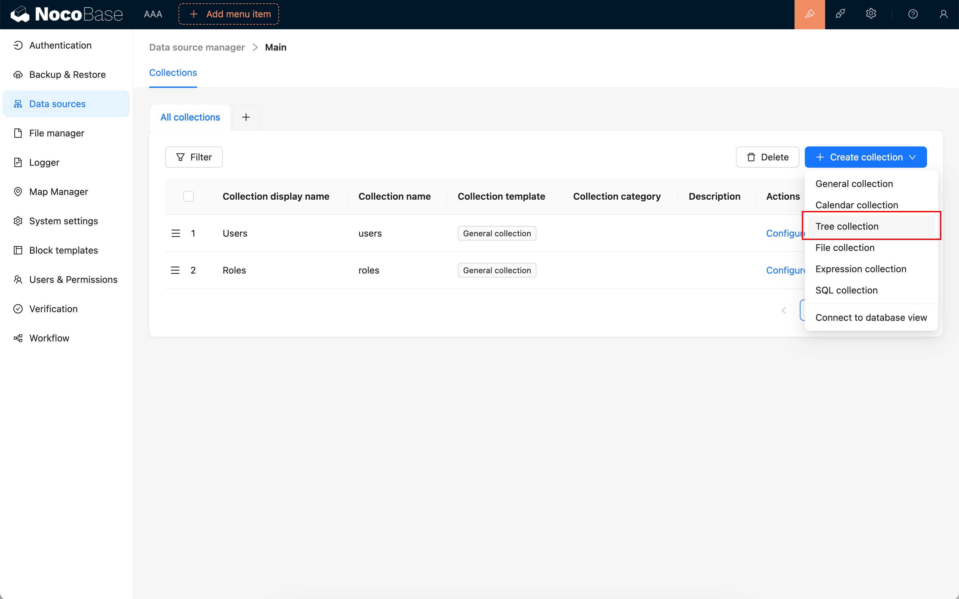The image size is (959, 599).
Task: Select Tree collection from dropdown
Action: (x=847, y=226)
